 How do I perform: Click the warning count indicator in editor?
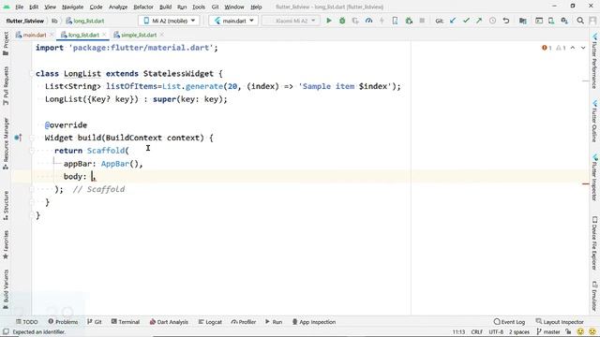[561, 48]
